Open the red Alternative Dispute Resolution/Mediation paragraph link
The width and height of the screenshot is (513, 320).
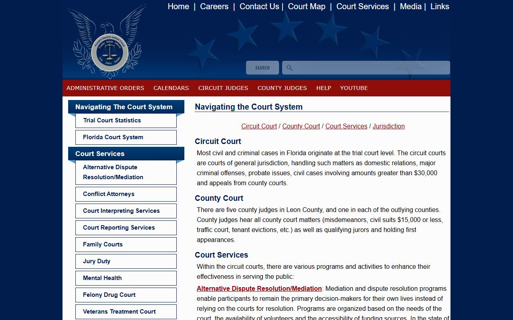click(259, 288)
